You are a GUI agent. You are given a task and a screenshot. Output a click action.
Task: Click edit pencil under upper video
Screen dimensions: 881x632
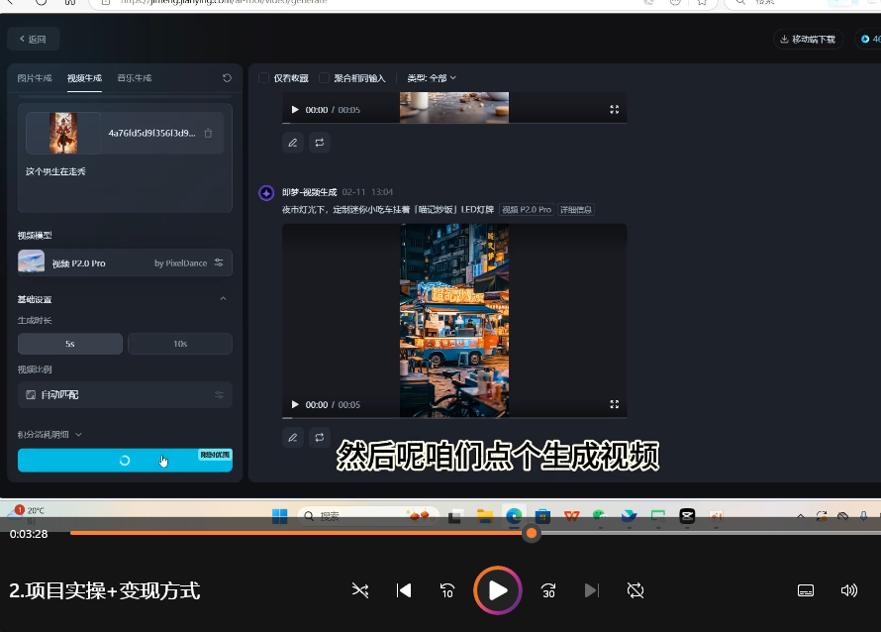click(293, 143)
